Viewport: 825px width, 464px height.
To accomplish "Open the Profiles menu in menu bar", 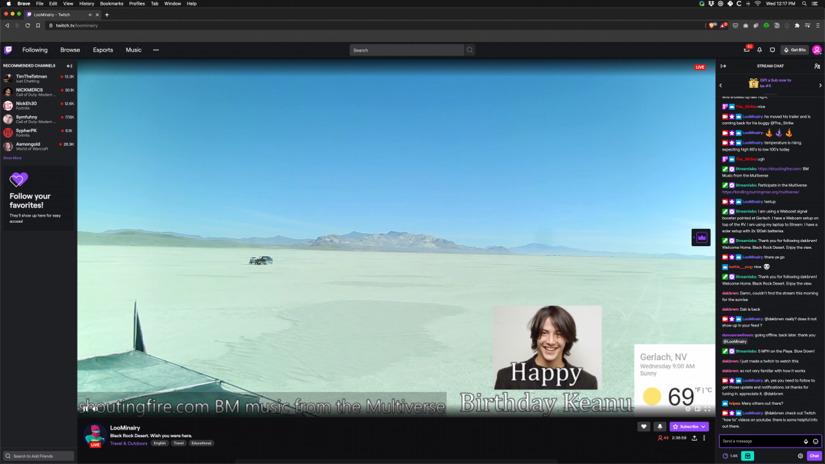I will [x=137, y=3].
